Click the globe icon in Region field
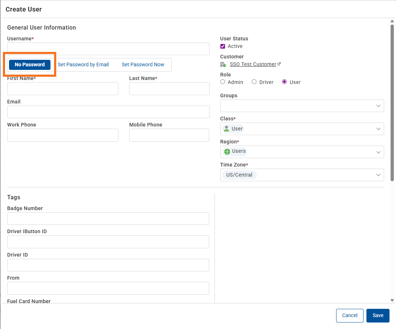 pyautogui.click(x=227, y=151)
